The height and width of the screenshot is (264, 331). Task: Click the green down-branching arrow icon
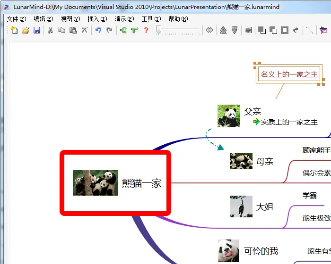[x=134, y=30]
